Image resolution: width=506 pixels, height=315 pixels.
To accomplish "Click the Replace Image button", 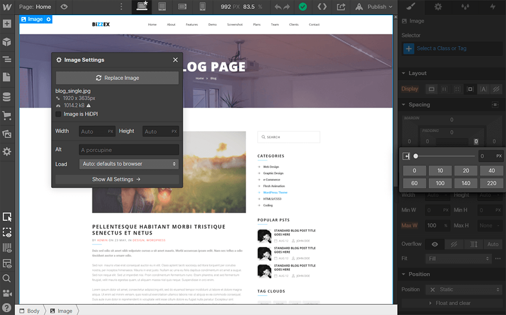I will [116, 77].
